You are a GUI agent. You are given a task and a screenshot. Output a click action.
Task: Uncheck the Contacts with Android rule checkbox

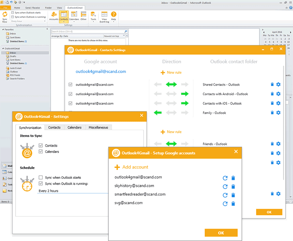coord(71,94)
